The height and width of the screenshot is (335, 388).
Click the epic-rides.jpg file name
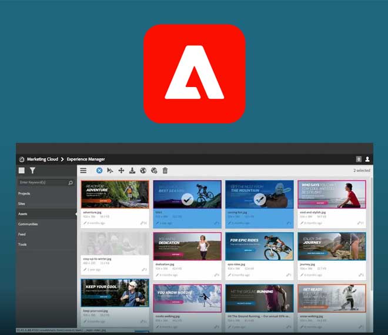click(x=236, y=264)
